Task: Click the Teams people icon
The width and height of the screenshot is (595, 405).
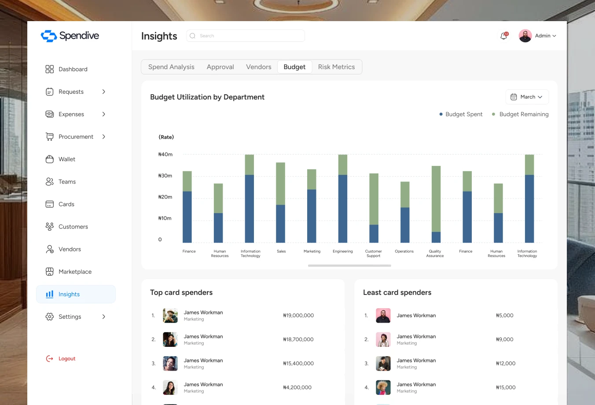Action: click(x=50, y=181)
